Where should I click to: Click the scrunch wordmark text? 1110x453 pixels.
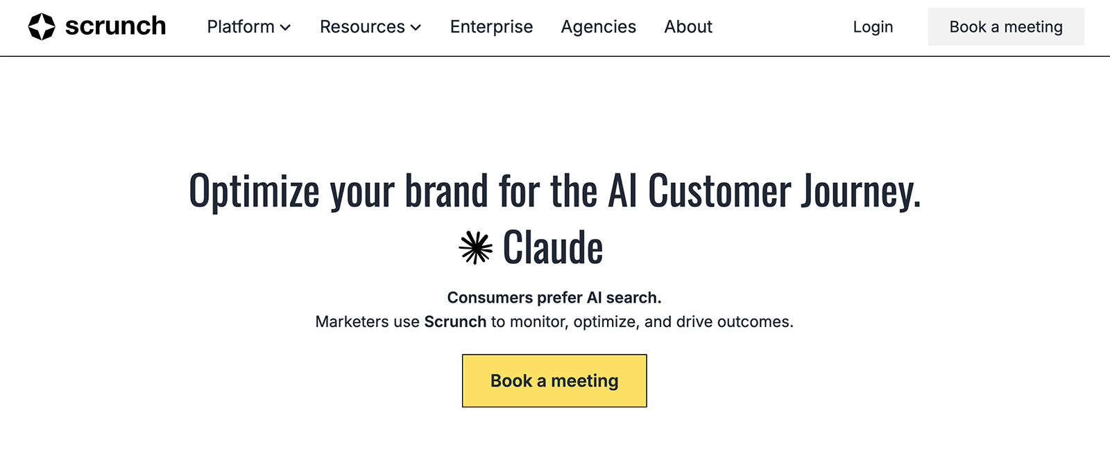[x=116, y=26]
